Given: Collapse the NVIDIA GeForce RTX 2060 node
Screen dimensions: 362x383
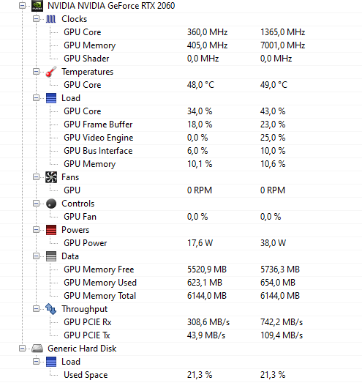Looking at the screenshot, I should point(22,6).
